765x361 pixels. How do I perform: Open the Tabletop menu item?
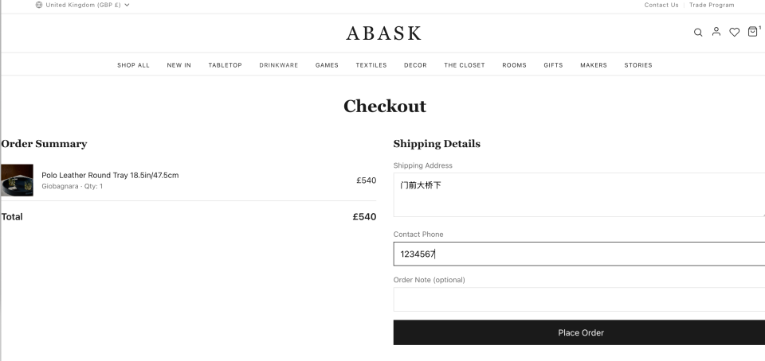pos(225,65)
